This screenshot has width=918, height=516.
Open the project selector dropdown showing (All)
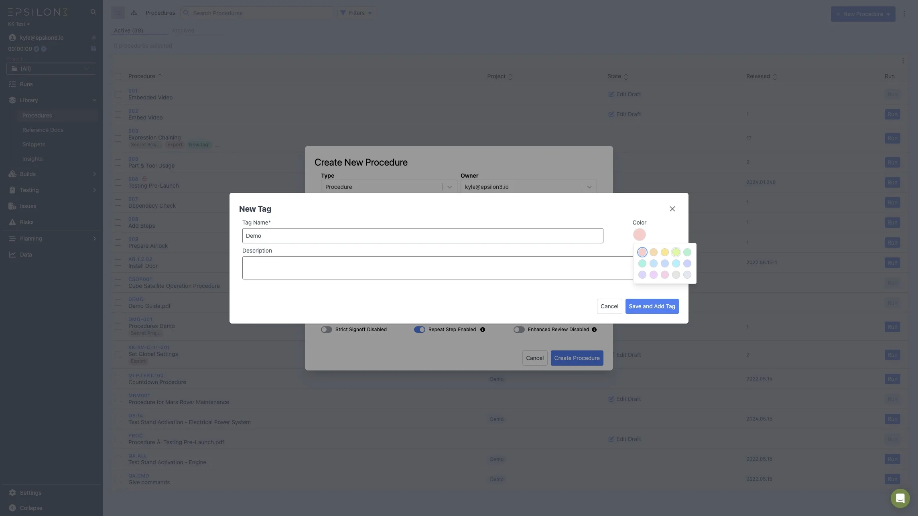51,69
